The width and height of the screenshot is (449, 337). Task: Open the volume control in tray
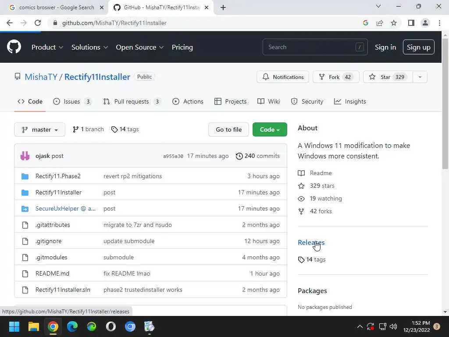pos(393,326)
